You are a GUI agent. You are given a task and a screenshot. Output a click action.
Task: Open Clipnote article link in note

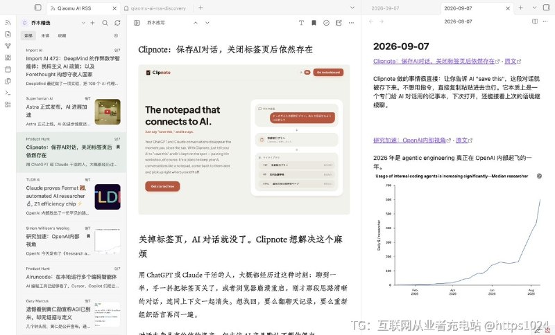click(x=434, y=61)
